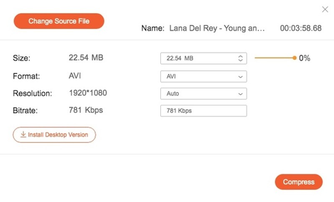Click into the 781 Kbps bitrate field
The image size is (334, 202).
click(203, 111)
